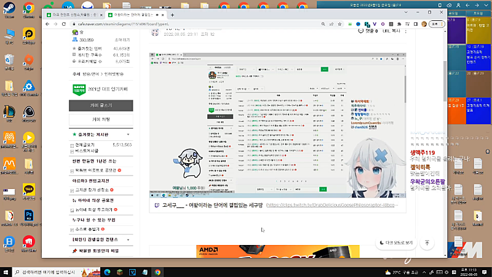
Task: Click the Twitch clip icon in link card
Action: tap(157, 205)
